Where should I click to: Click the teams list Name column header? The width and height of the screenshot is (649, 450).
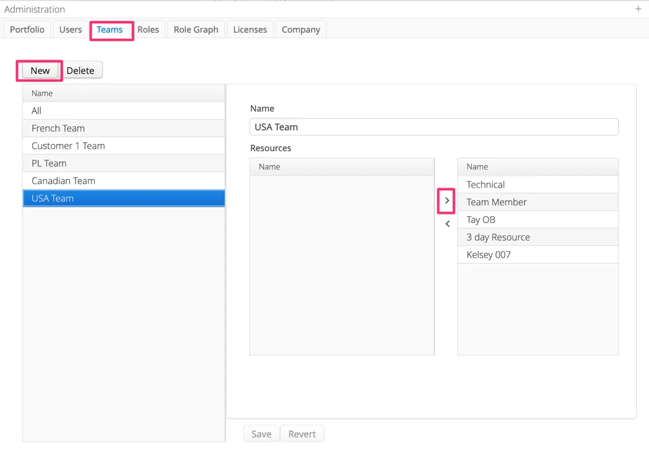[124, 93]
